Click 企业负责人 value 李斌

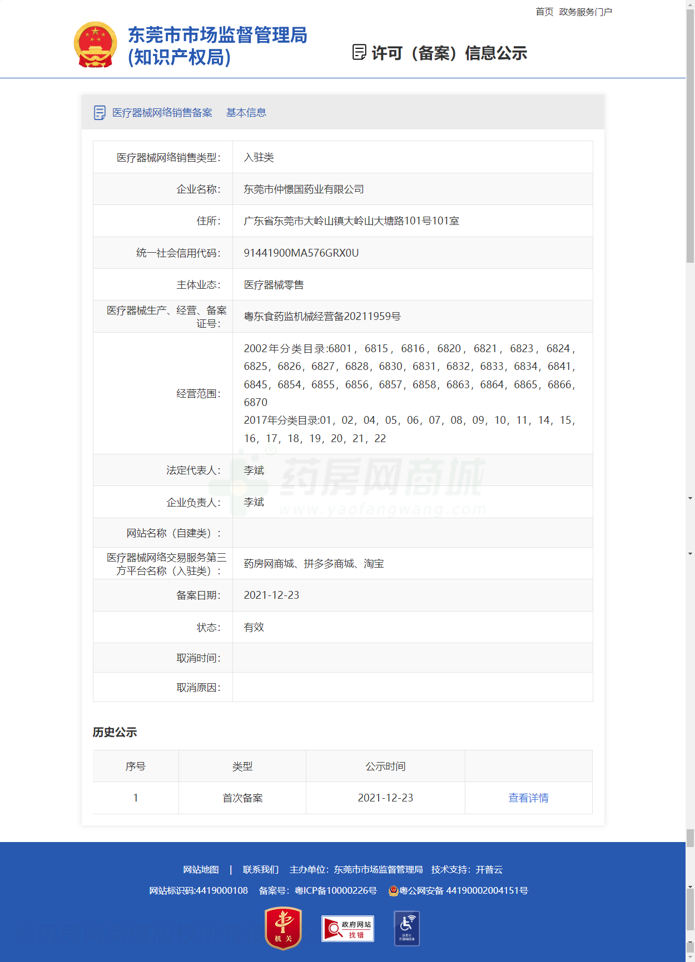(254, 502)
